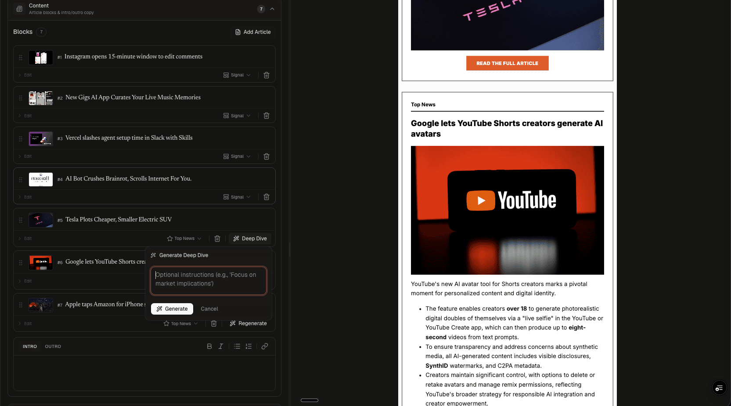Viewport: 731px width, 406px height.
Task: Toggle italic formatting in editor
Action: point(221,346)
